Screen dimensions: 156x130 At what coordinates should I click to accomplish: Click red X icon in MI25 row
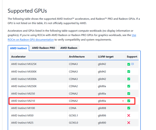click(129, 123)
